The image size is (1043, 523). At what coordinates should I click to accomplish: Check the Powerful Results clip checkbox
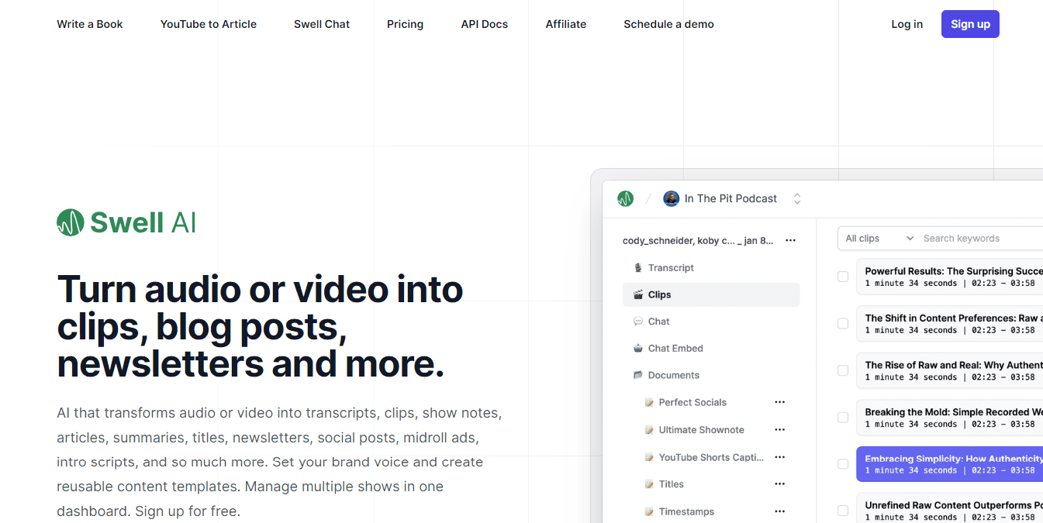pos(843,277)
